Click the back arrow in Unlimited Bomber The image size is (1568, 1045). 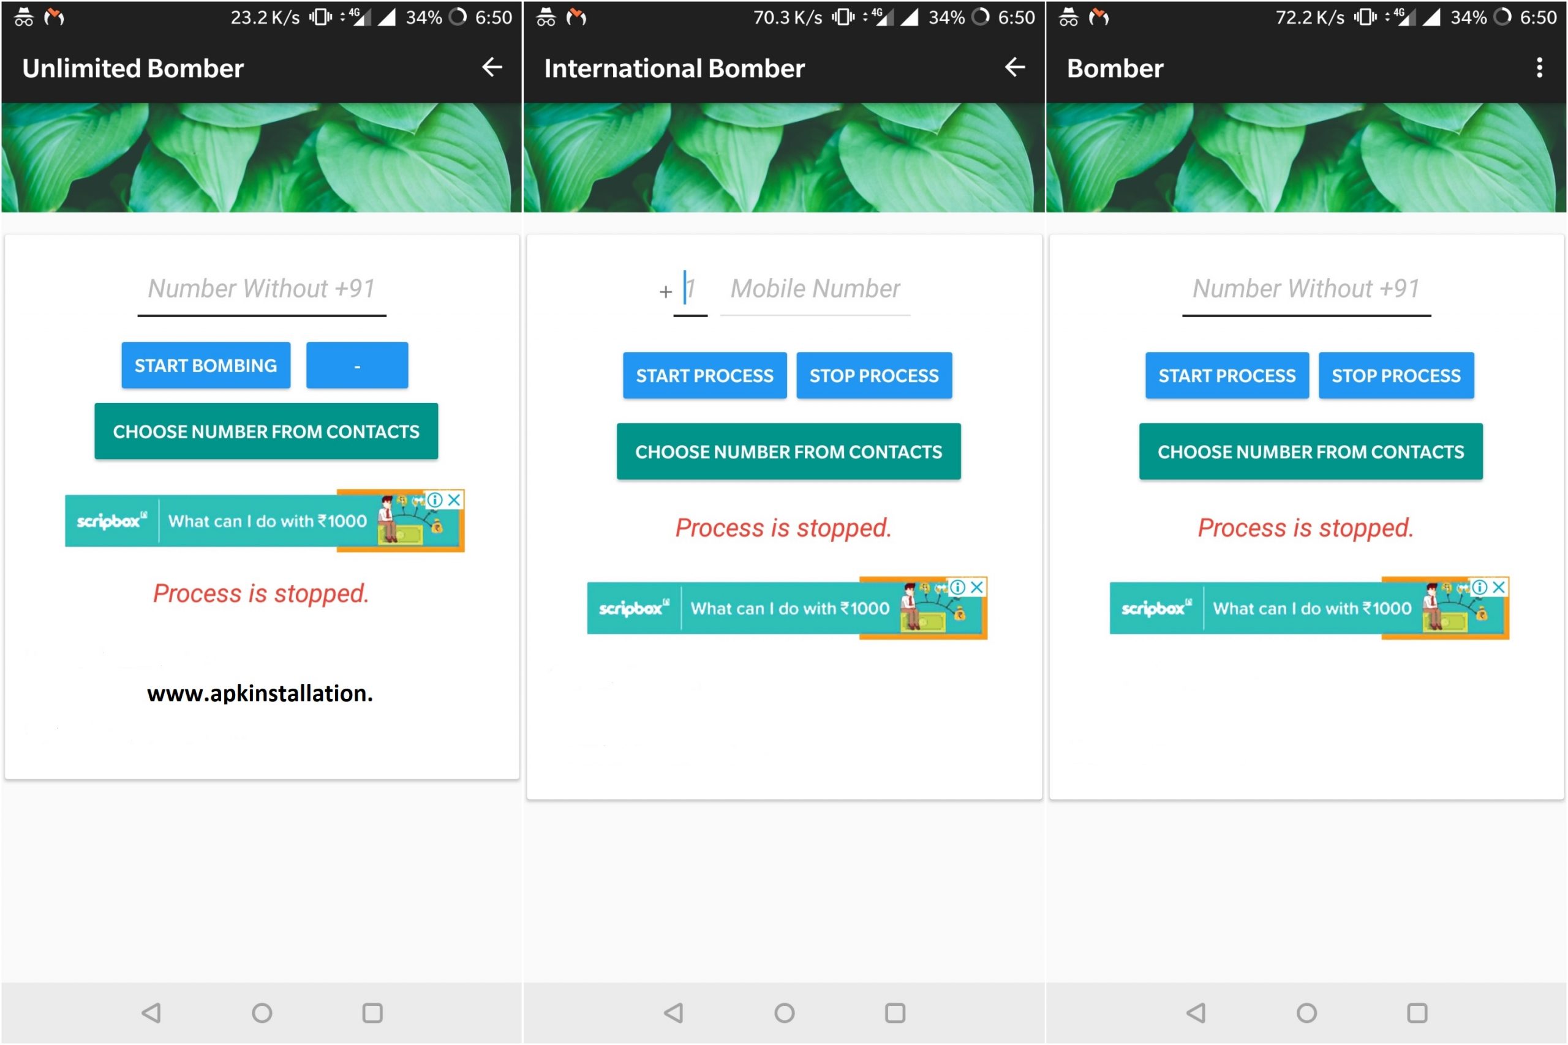[491, 67]
